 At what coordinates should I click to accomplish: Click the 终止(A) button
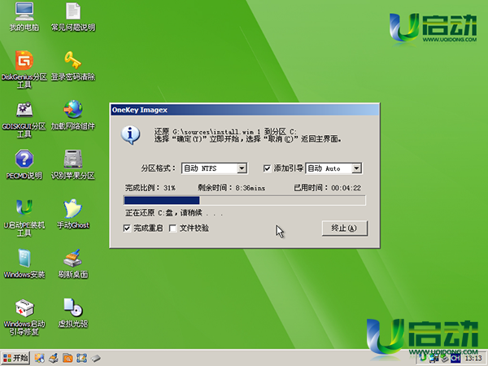coord(345,228)
